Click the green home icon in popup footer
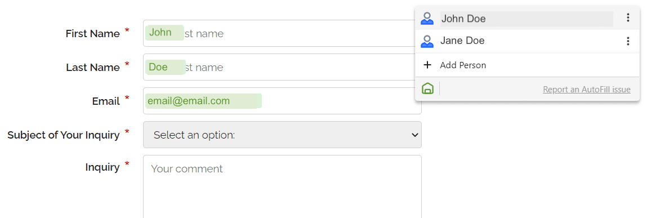Viewport: 651px width, 218px height. (x=427, y=88)
